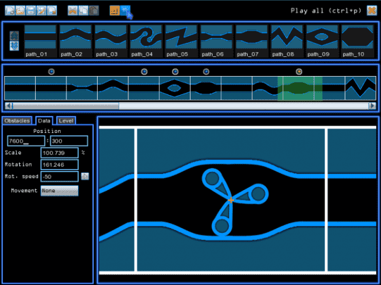381x285 pixels.
Task: Click the Rotation value field
Action: [59, 164]
